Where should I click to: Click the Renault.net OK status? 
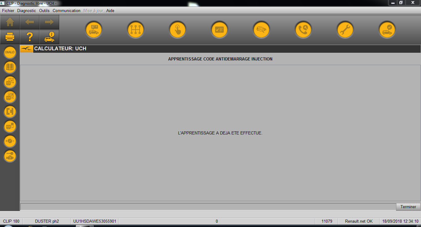point(359,221)
